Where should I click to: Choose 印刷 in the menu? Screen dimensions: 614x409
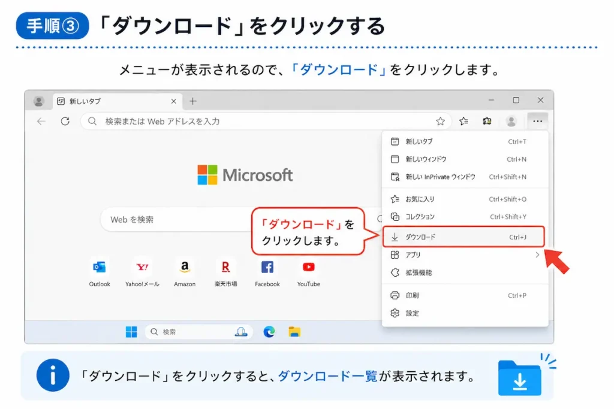click(x=465, y=295)
